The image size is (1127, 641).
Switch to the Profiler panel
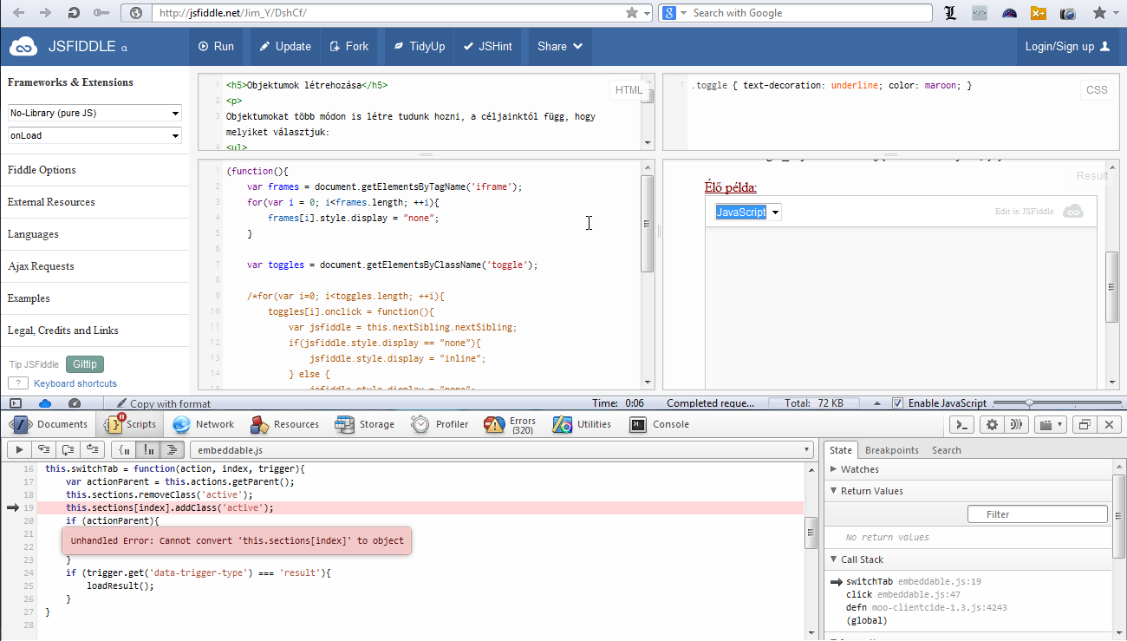pyautogui.click(x=440, y=424)
